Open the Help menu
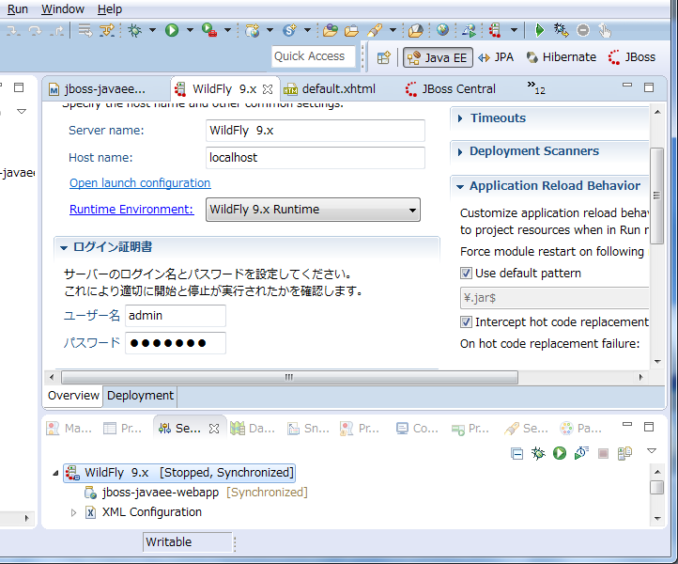The height and width of the screenshot is (564, 678). click(109, 9)
